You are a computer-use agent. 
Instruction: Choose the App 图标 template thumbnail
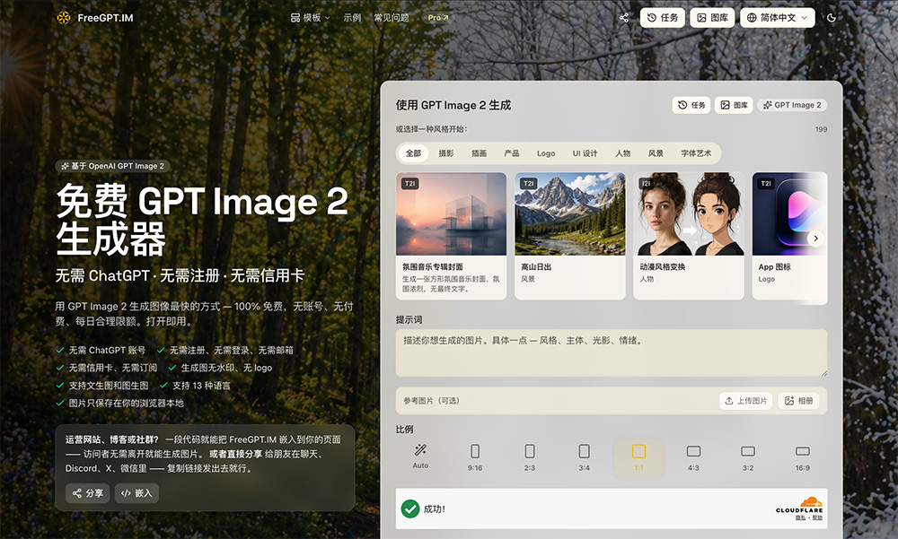tap(789, 214)
